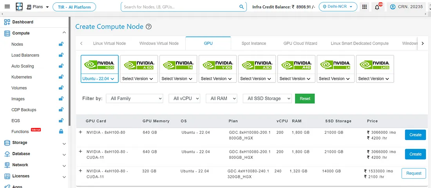This screenshot has width=431, height=188.
Task: Click Request for the 4xH100-80 plan
Action: click(x=414, y=173)
